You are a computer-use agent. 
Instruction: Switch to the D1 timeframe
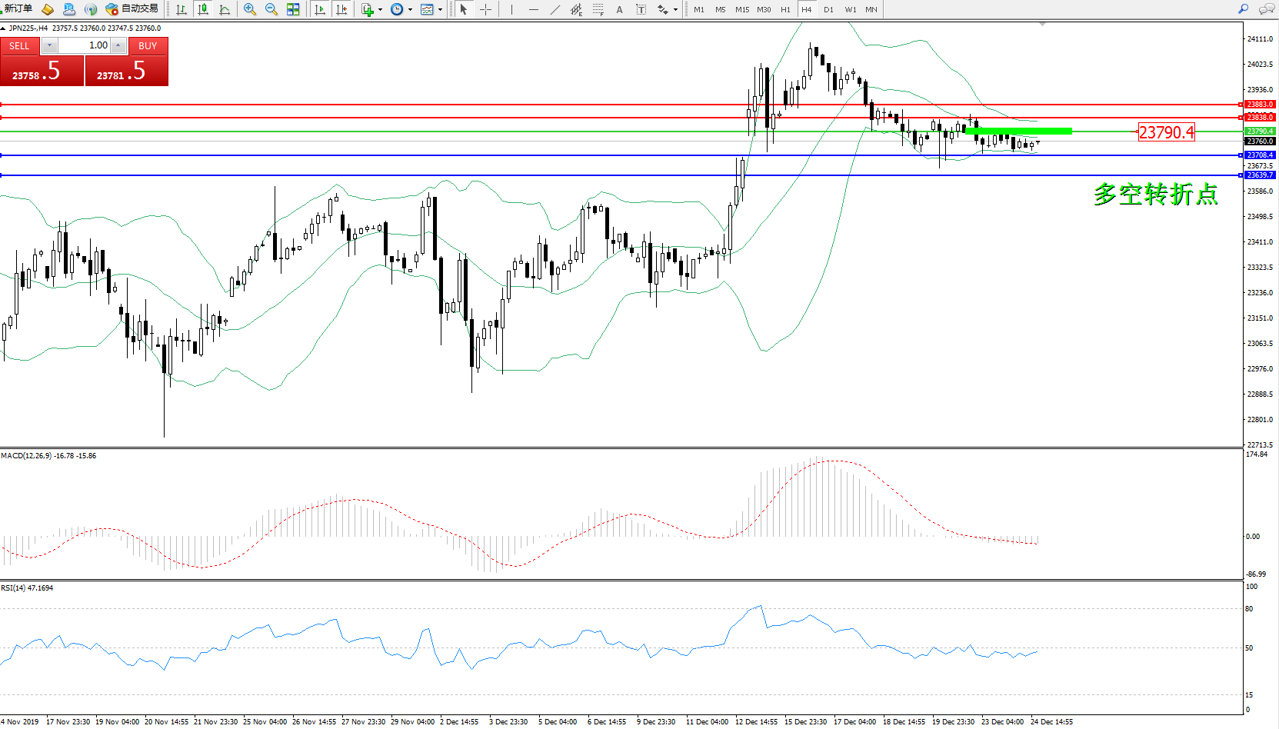pos(828,9)
